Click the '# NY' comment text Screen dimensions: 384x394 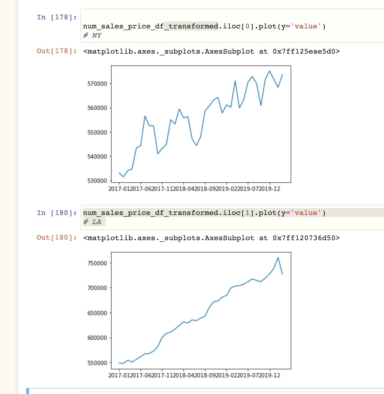92,35
